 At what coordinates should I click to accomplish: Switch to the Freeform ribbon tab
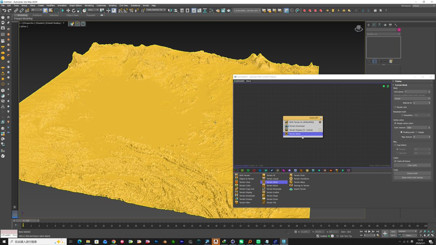(37, 15)
